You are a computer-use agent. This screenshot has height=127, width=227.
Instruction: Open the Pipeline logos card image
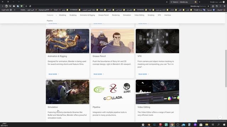[x=112, y=92]
